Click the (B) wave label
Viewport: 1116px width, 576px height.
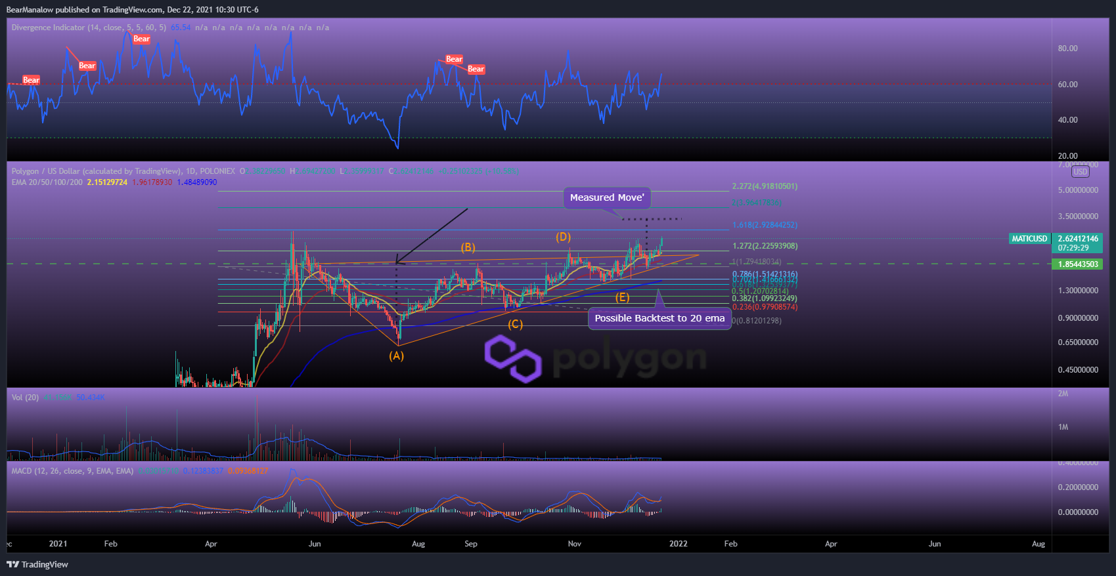pos(468,247)
